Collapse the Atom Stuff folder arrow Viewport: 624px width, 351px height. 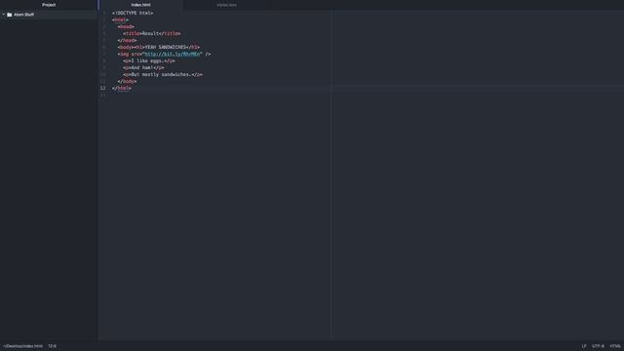[x=4, y=15]
